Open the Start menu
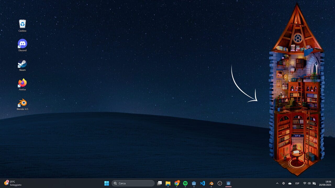This screenshot has height=188, width=335. pos(107,183)
